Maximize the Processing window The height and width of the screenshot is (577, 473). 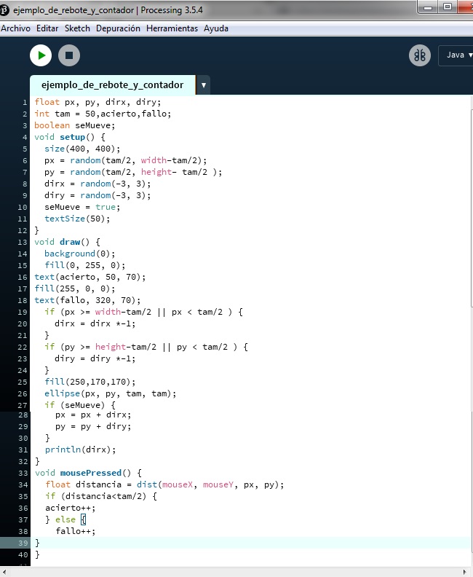point(447,7)
